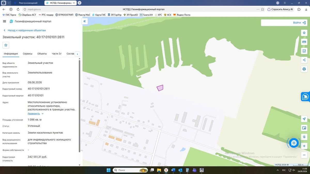Print the map with the printer icon

click(304, 69)
